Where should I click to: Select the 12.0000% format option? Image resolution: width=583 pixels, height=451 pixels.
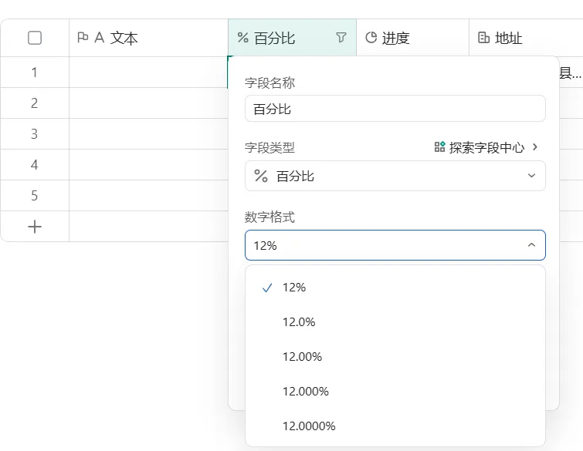click(x=395, y=426)
